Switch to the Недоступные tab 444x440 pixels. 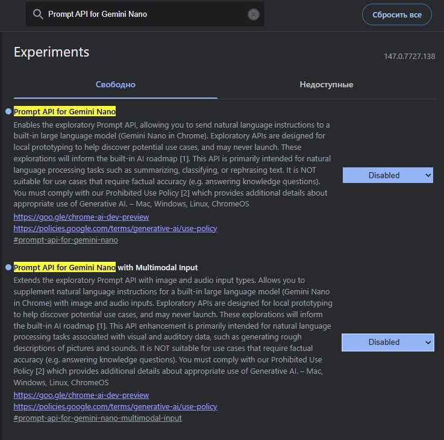pyautogui.click(x=326, y=84)
